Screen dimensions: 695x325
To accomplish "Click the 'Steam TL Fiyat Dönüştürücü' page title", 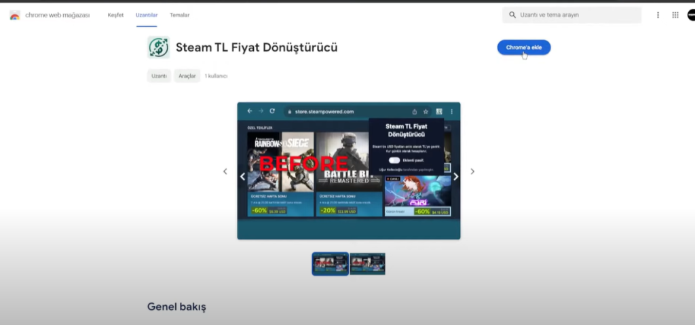I will click(257, 47).
